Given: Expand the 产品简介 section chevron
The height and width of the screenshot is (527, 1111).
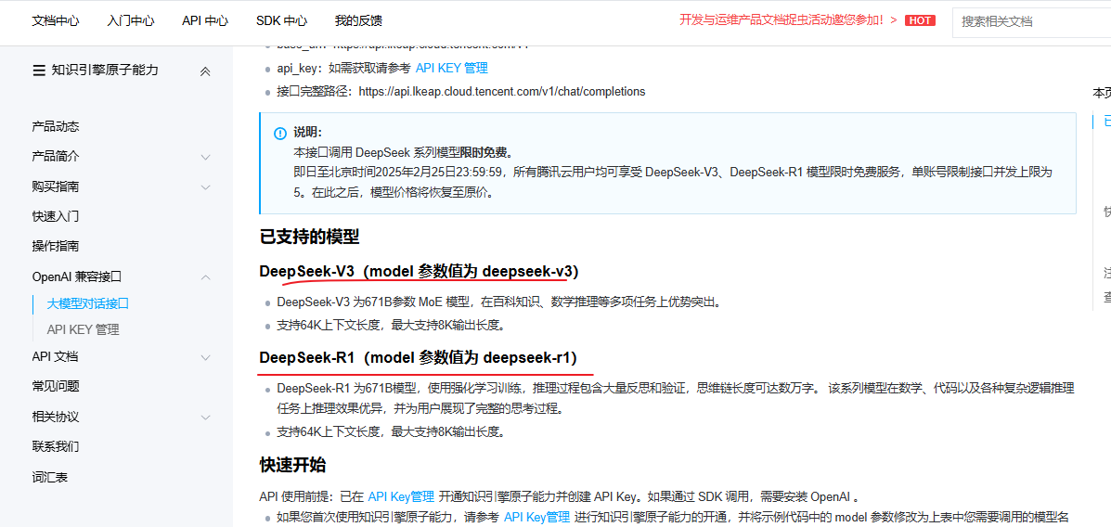Looking at the screenshot, I should point(205,157).
